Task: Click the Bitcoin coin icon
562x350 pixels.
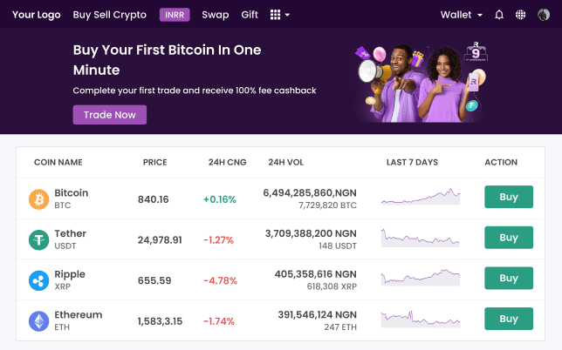Action: [x=38, y=199]
